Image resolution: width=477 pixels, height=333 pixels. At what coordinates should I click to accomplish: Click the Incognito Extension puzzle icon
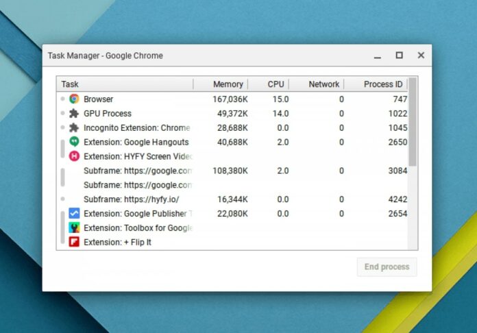click(74, 128)
